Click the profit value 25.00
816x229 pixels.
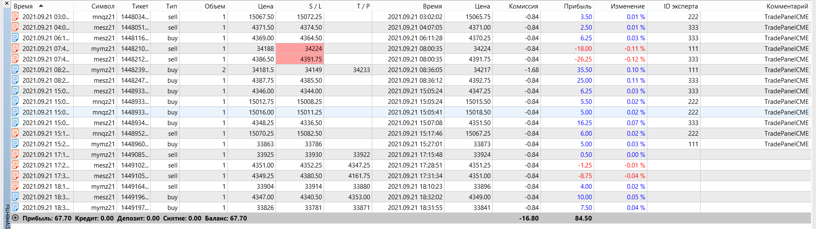(584, 81)
